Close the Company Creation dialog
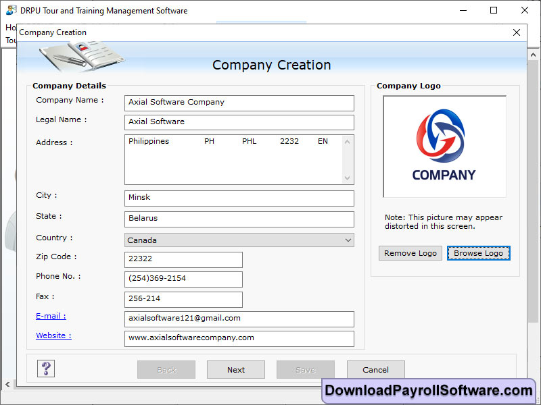Screen dimensions: 541x405 pos(517,32)
